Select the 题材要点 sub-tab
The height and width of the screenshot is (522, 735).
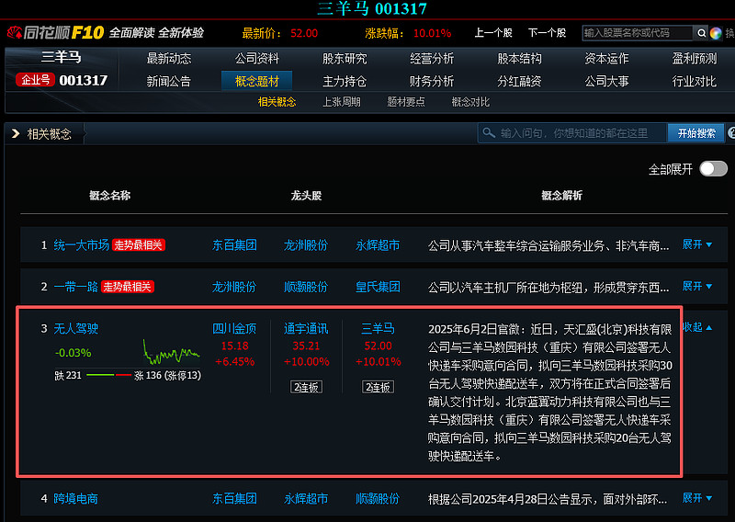406,102
